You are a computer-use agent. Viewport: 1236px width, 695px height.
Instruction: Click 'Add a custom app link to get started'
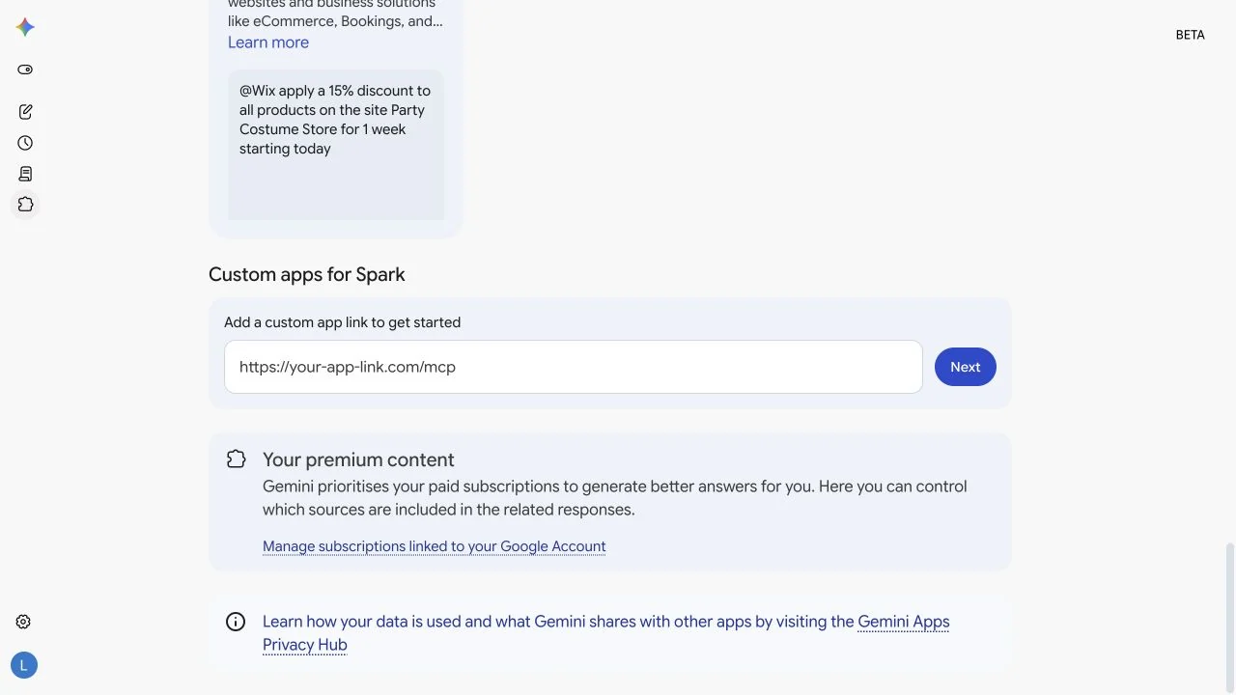[x=342, y=322]
